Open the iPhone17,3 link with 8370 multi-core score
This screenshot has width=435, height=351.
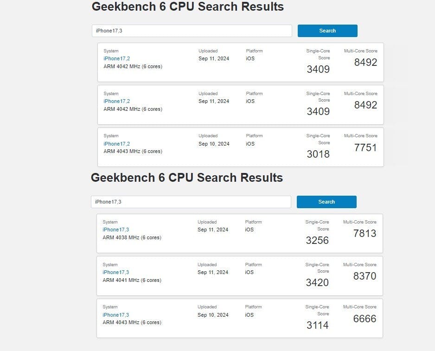(x=115, y=273)
